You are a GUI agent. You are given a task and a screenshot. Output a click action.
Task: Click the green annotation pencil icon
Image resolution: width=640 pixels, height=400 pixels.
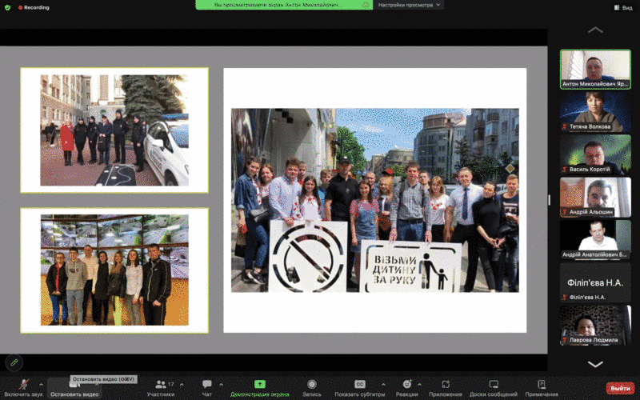point(14,362)
